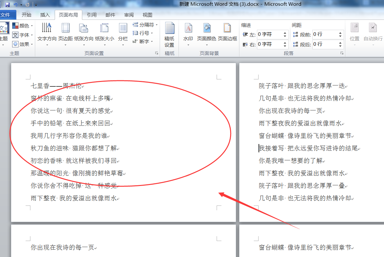Click the Redo icon in quick access toolbar
Image resolution: width=384 pixels, height=257 pixels.
(x=27, y=4)
